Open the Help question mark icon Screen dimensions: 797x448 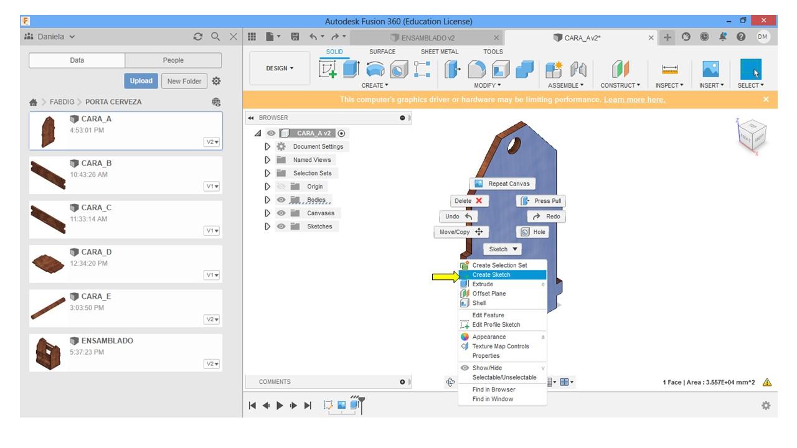[x=742, y=37]
